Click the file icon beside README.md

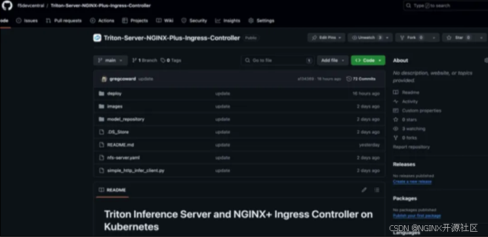101,145
